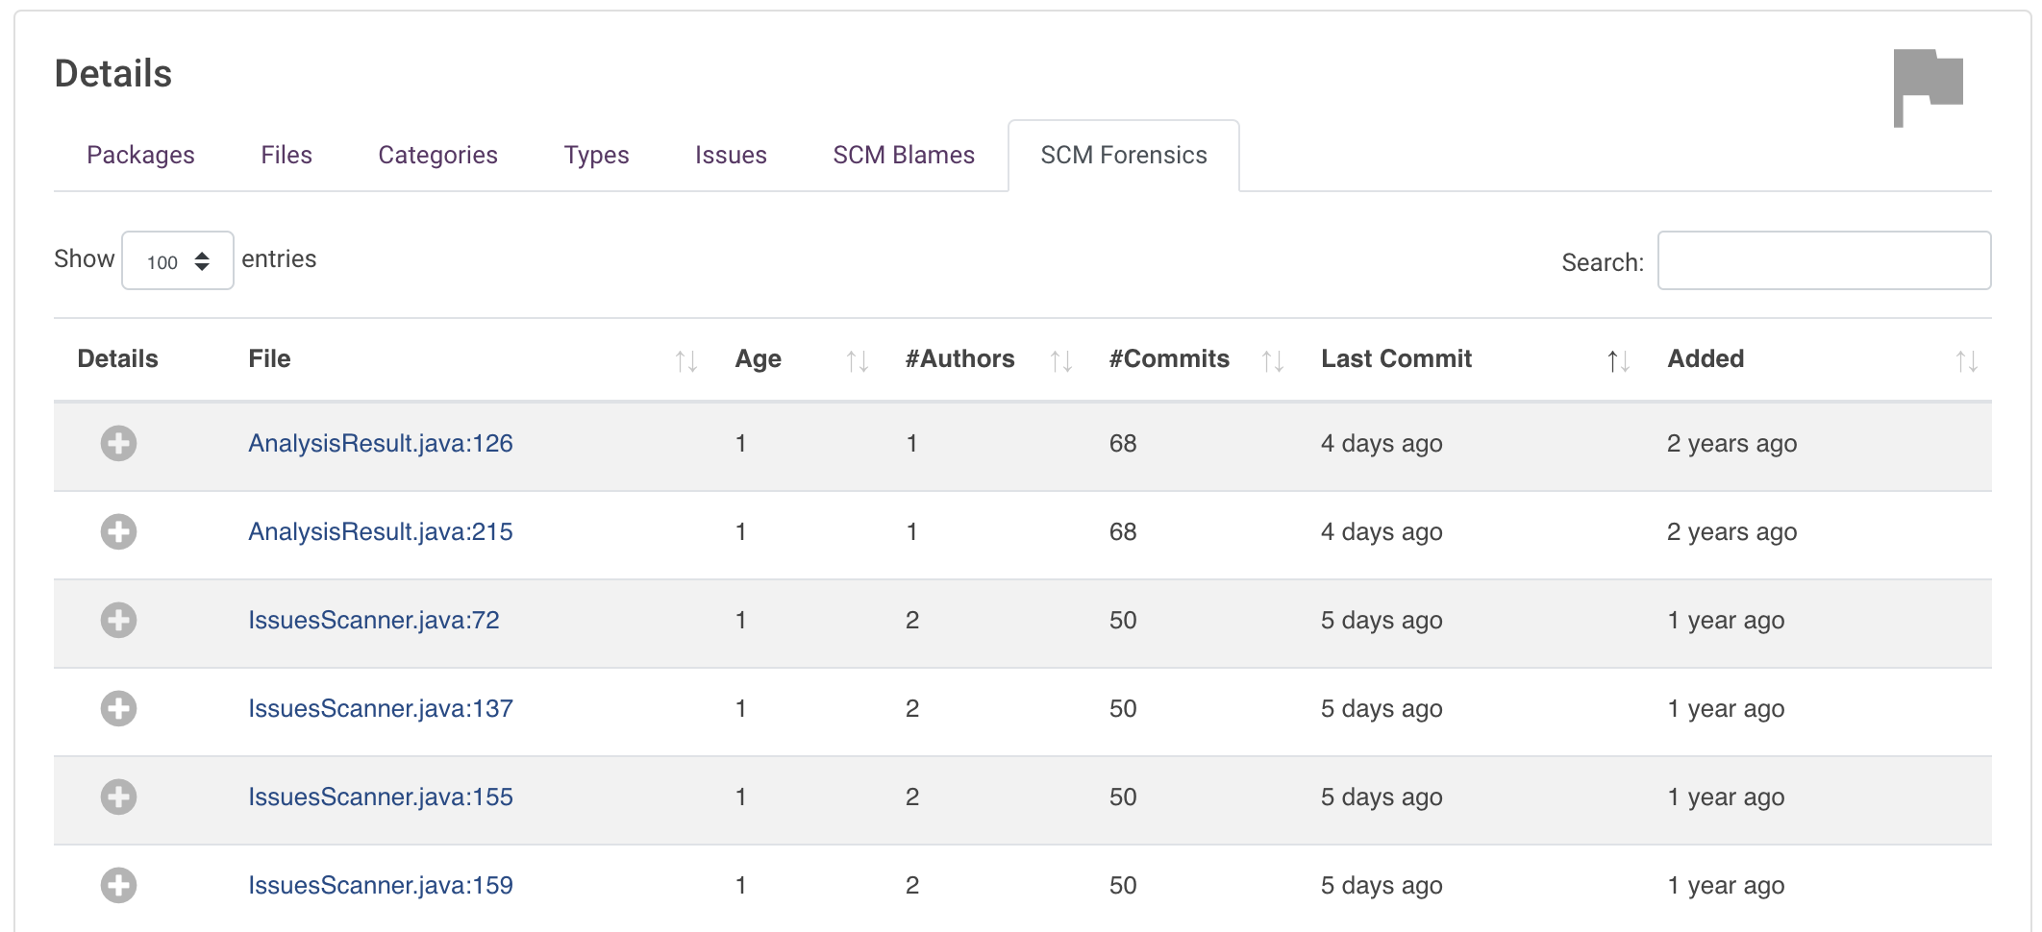This screenshot has height=932, width=2042.
Task: Focus the Search input field
Action: coord(1823,260)
